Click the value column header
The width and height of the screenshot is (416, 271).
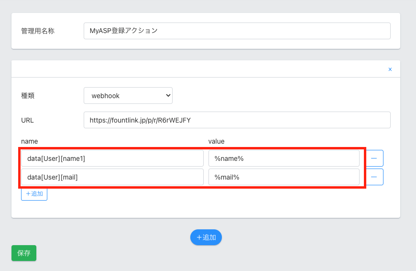click(x=216, y=141)
